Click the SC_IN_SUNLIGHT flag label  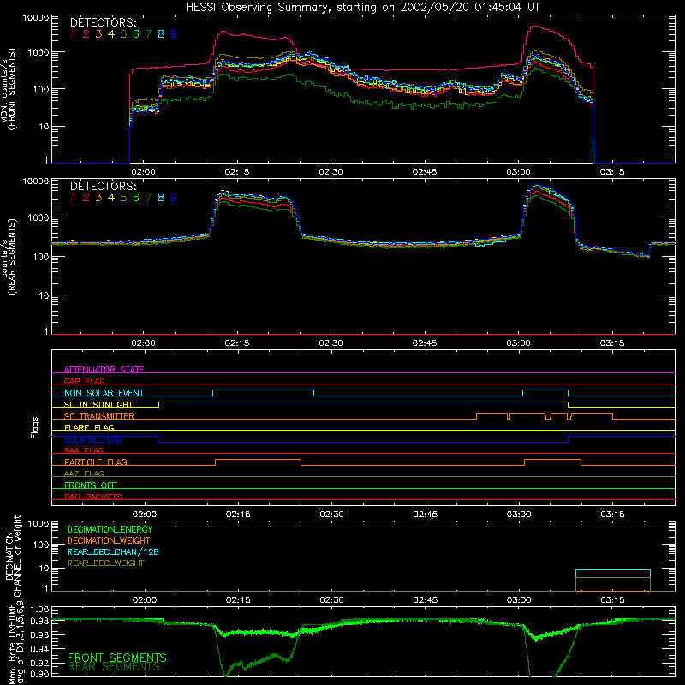98,404
